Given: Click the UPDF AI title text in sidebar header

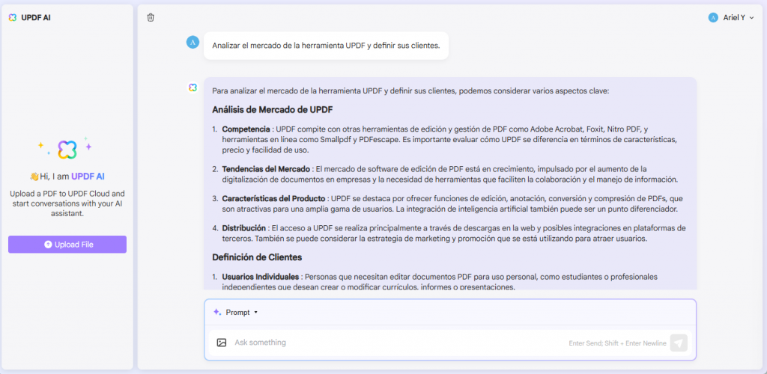Looking at the screenshot, I should tap(36, 17).
